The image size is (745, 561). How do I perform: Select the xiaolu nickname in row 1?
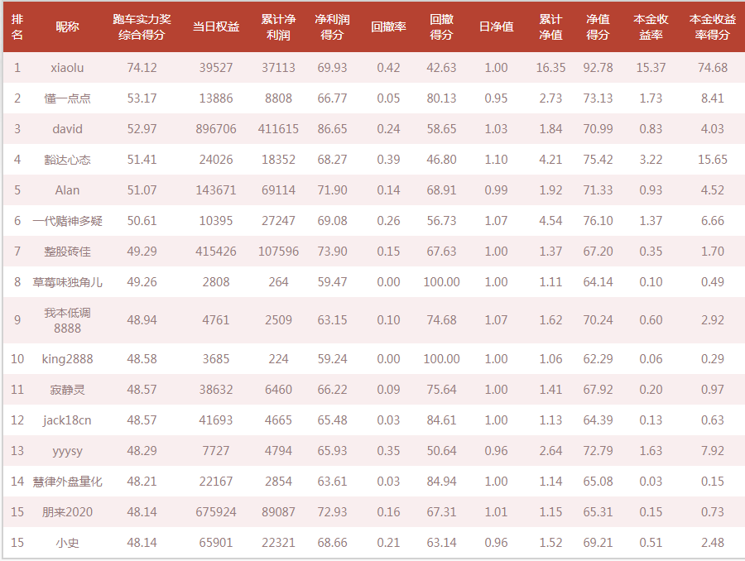coord(67,68)
